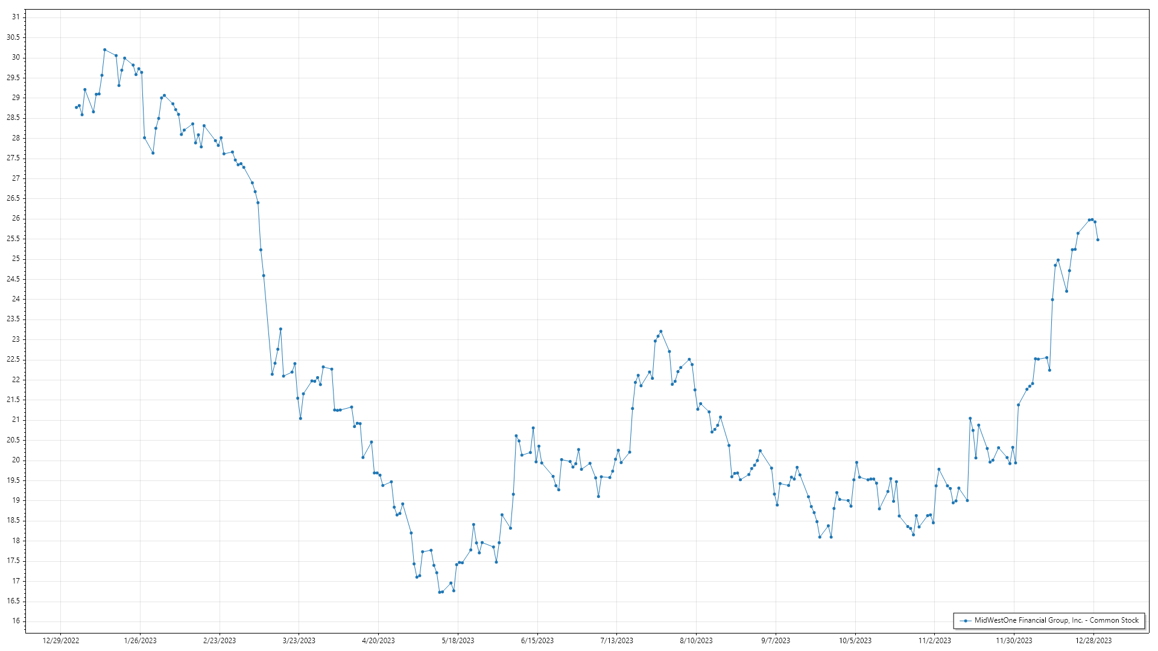Click the MidWestOne Financial Group legend label
Image resolution: width=1158 pixels, height=651 pixels.
click(x=1056, y=620)
